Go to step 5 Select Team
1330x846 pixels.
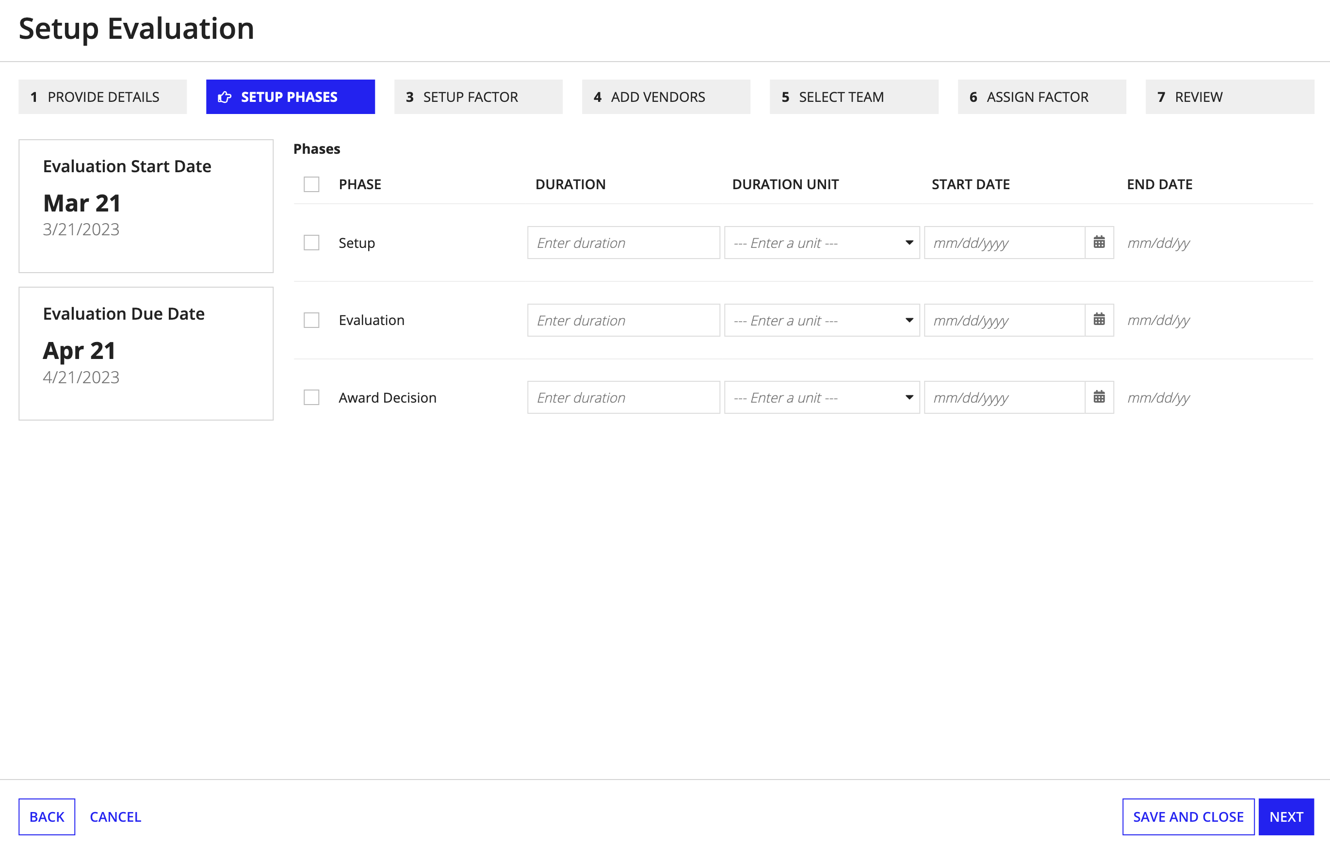(x=854, y=97)
